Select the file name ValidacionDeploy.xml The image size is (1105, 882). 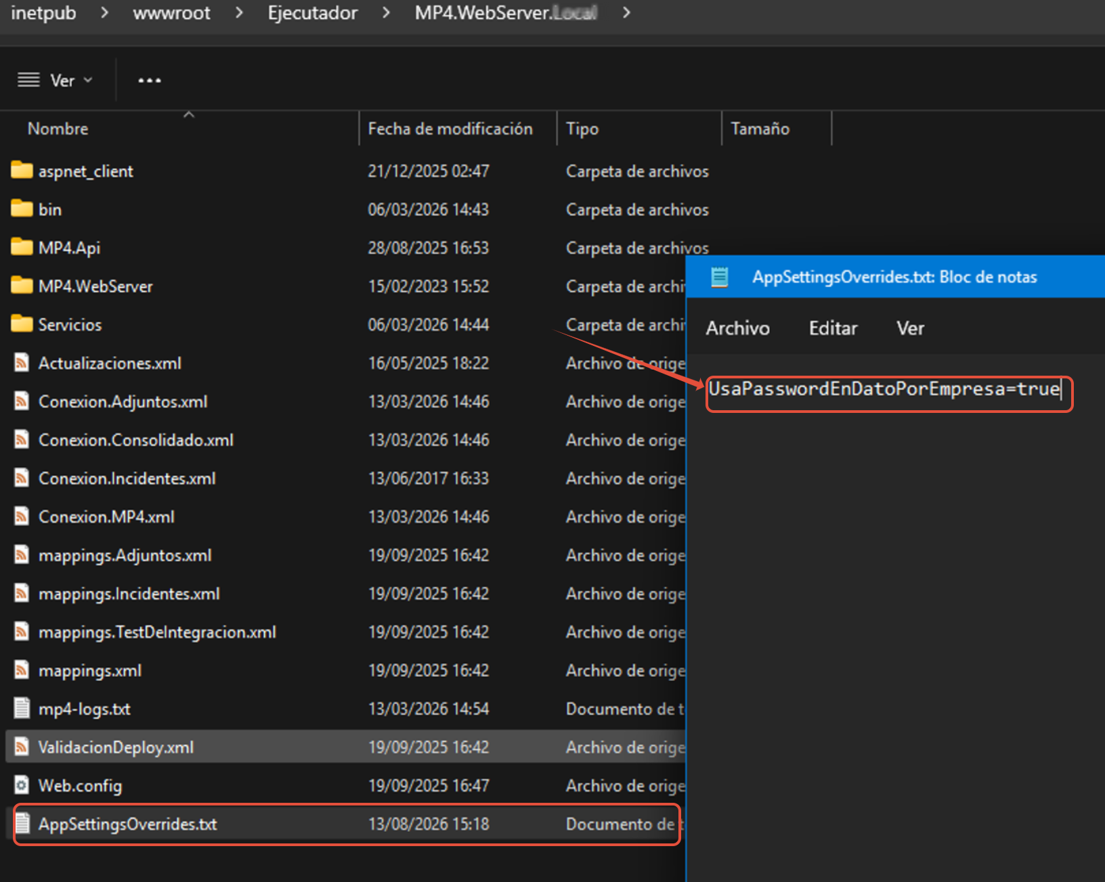pos(116,747)
